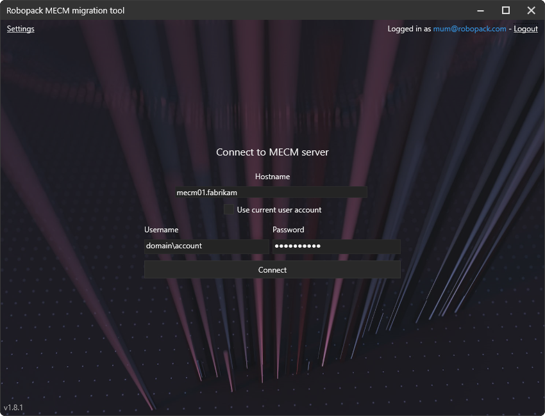Close the Robopack MECM migration tool

pos(531,10)
